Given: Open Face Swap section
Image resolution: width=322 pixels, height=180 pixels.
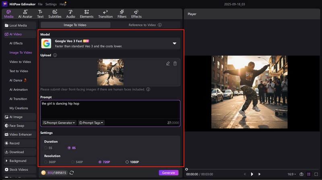Looking at the screenshot, I should pyautogui.click(x=20, y=126).
